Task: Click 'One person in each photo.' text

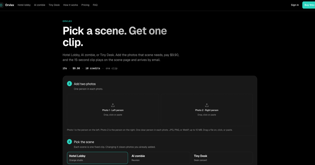Action: [x=88, y=89]
